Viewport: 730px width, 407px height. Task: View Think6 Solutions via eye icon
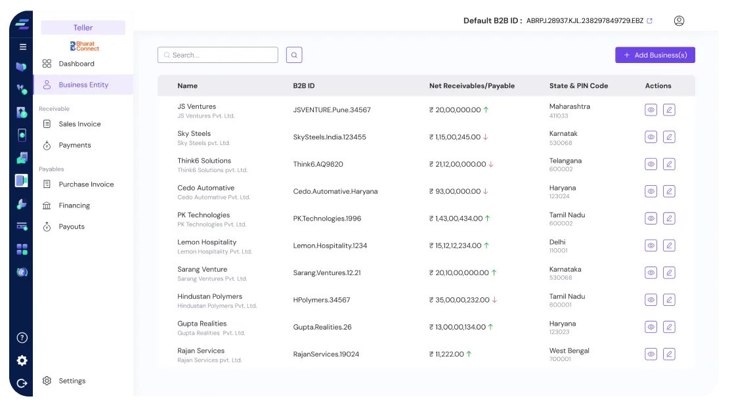click(x=651, y=164)
